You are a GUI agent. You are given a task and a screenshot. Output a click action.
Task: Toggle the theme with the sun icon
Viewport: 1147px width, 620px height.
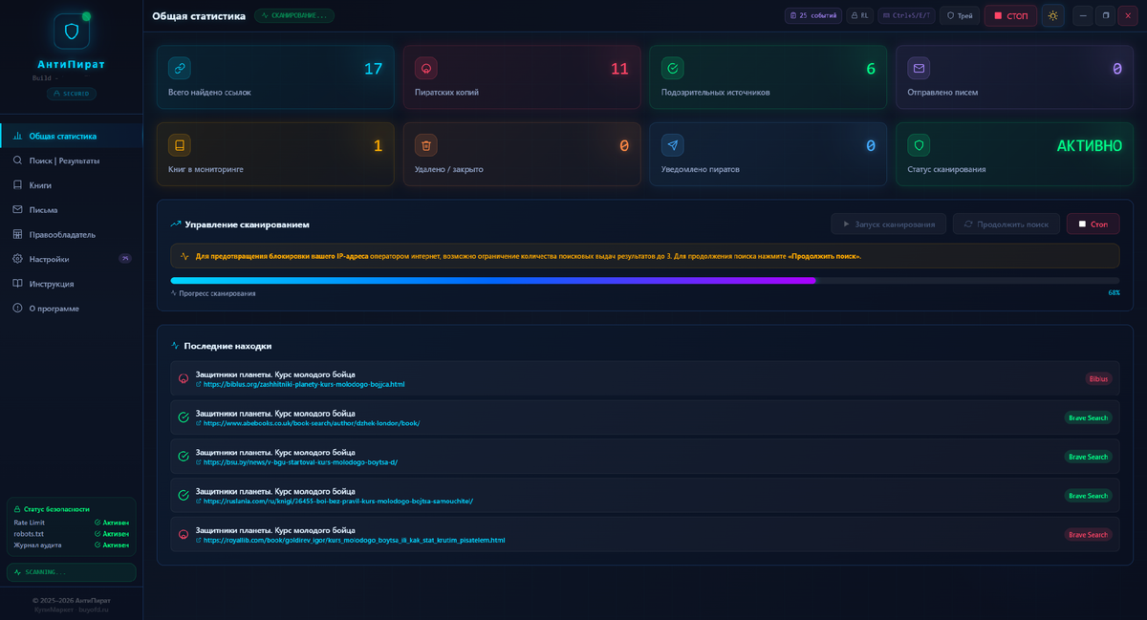tap(1053, 15)
